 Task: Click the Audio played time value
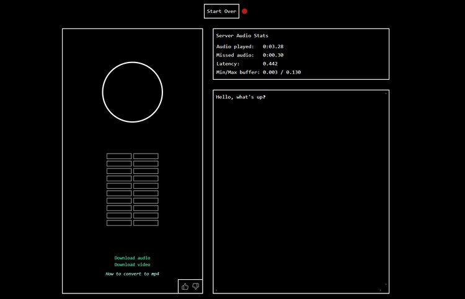click(x=273, y=46)
